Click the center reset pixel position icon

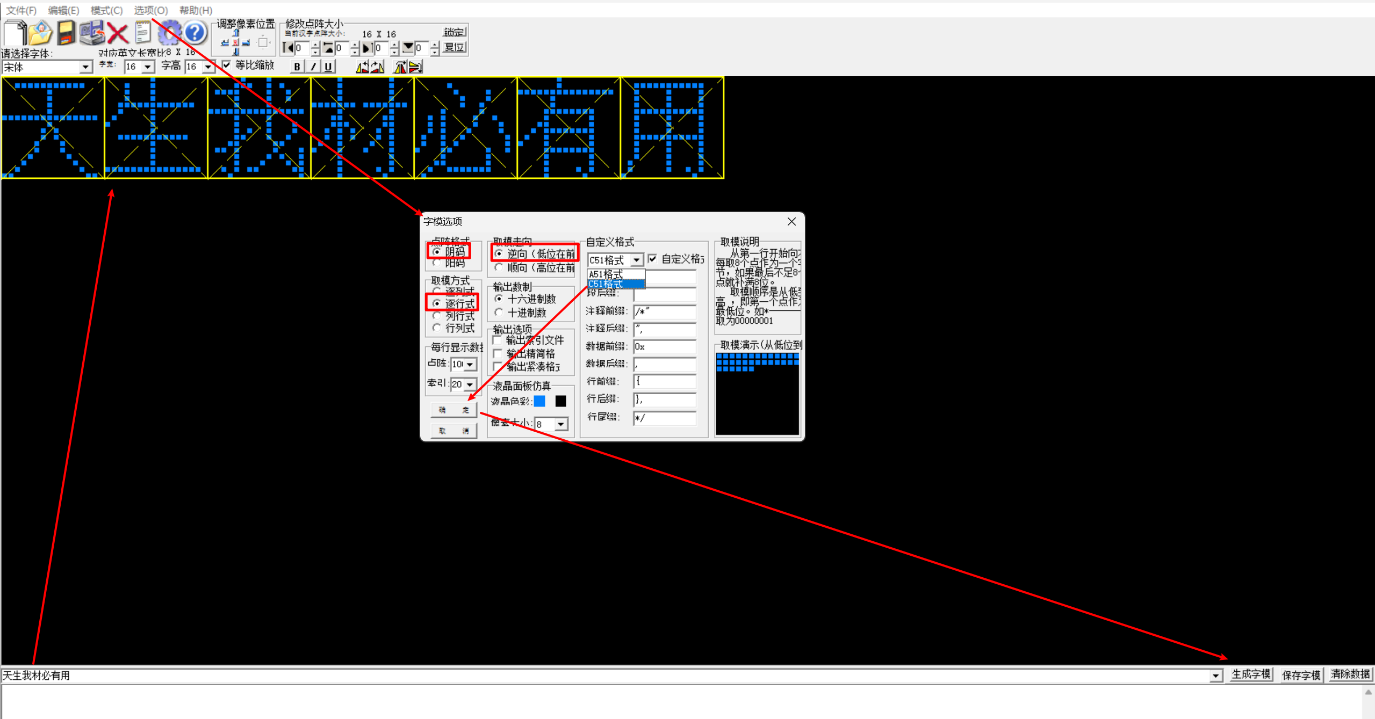[235, 42]
